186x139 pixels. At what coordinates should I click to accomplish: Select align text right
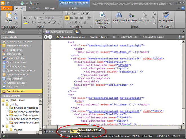click(77, 18)
